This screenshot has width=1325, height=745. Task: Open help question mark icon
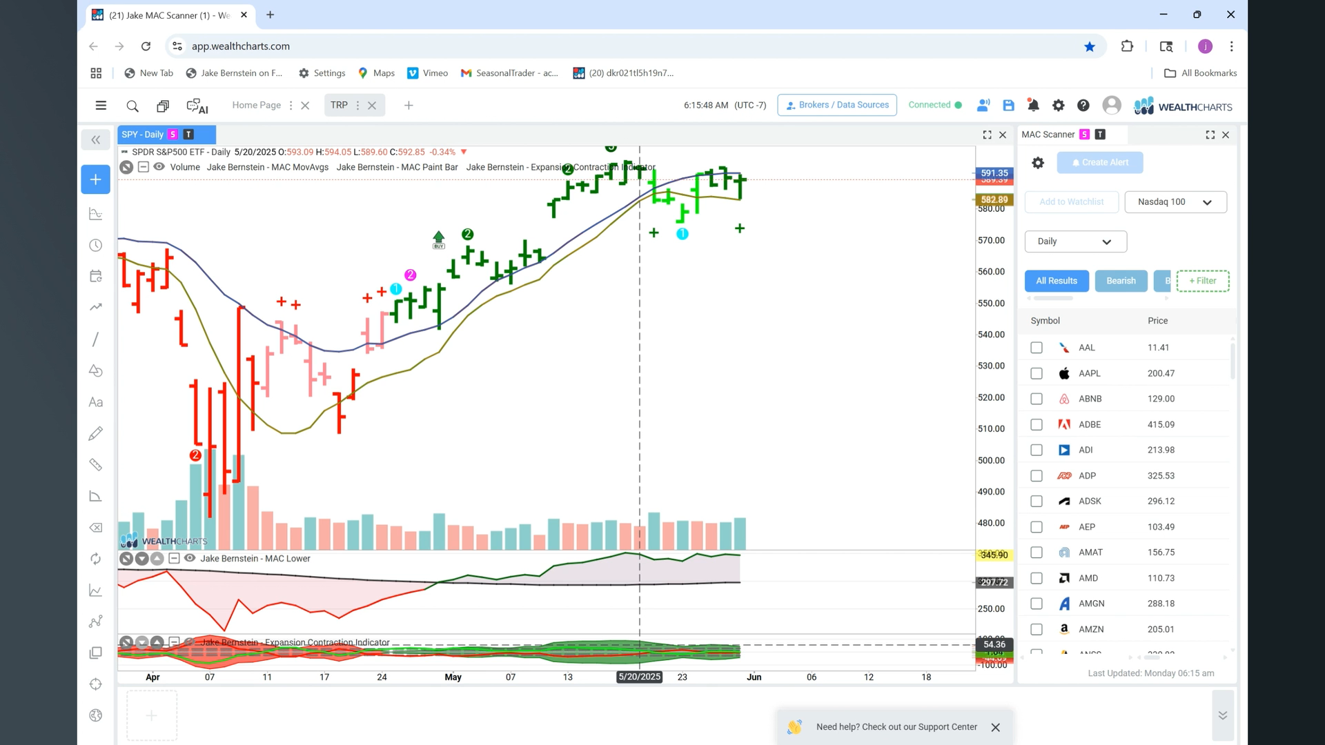[x=1083, y=106]
